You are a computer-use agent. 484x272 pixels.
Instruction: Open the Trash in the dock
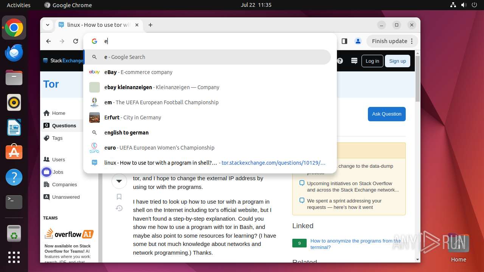point(14,233)
